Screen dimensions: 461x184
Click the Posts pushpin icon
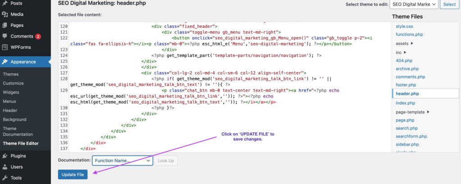click(x=5, y=3)
